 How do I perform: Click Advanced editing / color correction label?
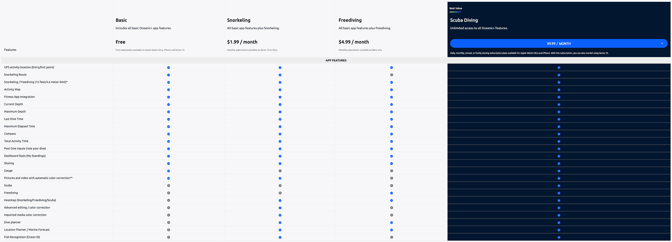tap(27, 208)
